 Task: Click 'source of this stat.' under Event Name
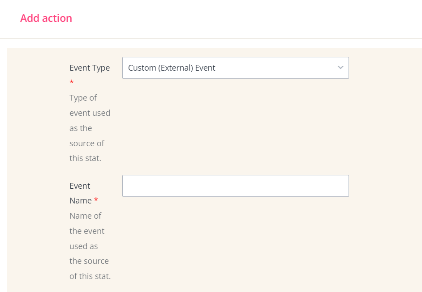pyautogui.click(x=90, y=269)
